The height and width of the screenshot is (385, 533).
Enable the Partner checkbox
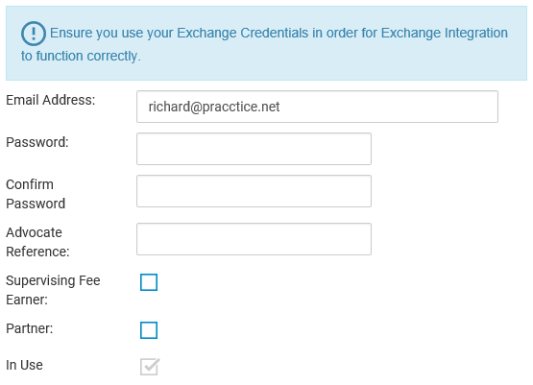tap(149, 330)
